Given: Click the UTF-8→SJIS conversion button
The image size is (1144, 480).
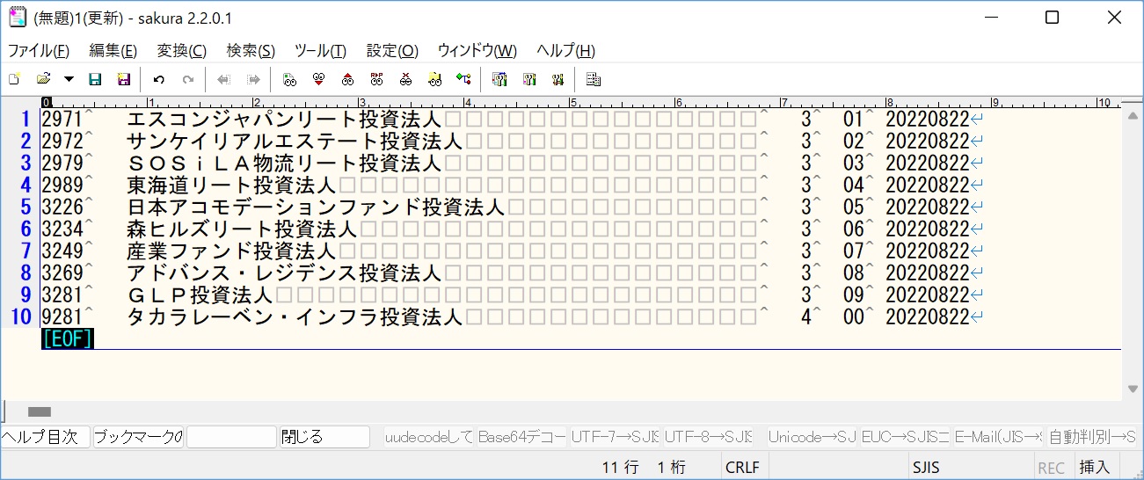Looking at the screenshot, I should pos(708,437).
